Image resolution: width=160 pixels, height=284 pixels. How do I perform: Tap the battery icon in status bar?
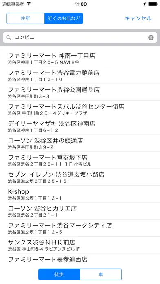[x=153, y=4]
